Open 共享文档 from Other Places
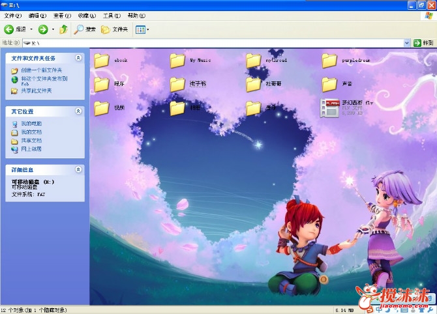 pos(31,141)
